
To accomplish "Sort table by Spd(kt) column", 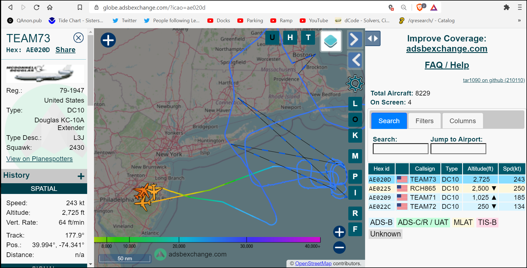I will (x=512, y=169).
